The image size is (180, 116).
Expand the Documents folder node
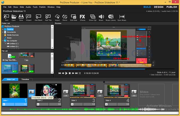(x=3, y=32)
